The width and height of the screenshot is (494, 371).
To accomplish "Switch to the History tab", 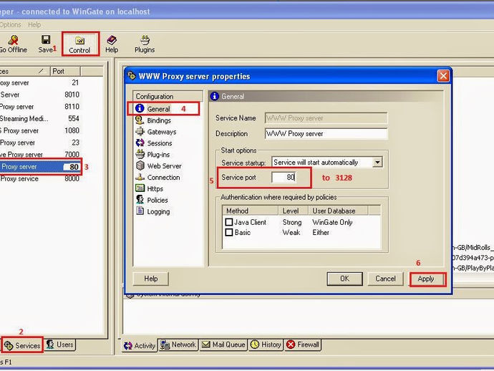I will 266,344.
